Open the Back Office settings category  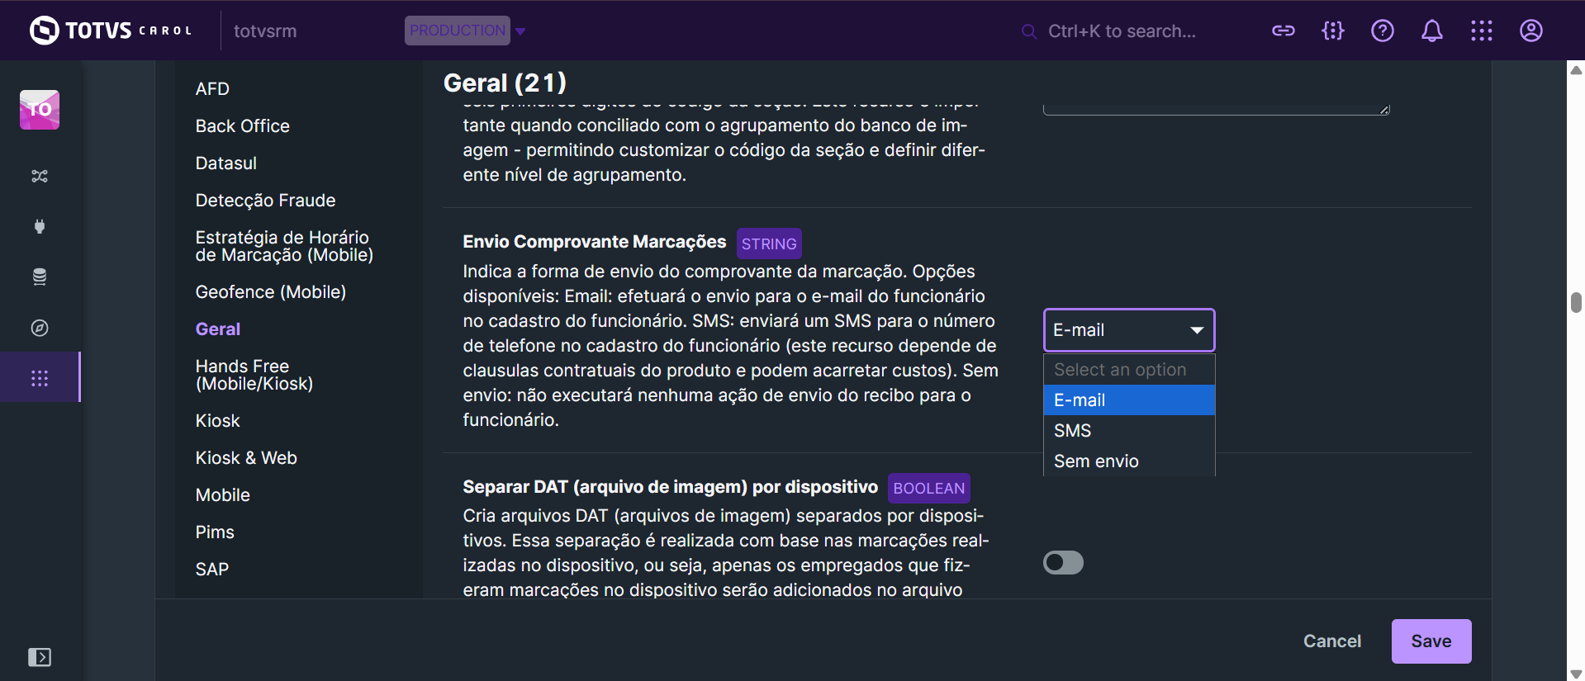point(242,126)
